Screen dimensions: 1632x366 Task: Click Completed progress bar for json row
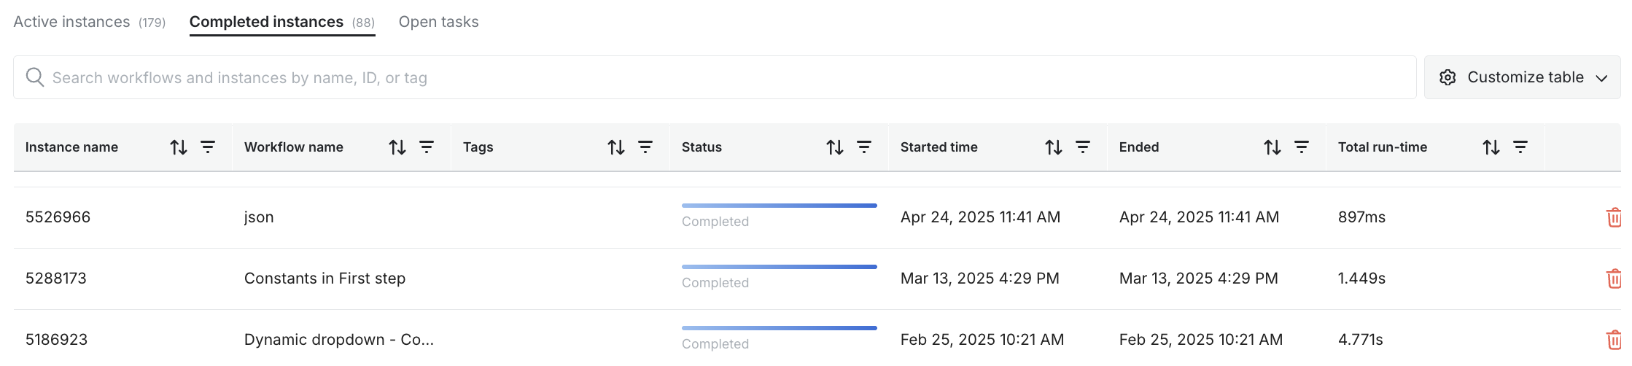coord(779,206)
